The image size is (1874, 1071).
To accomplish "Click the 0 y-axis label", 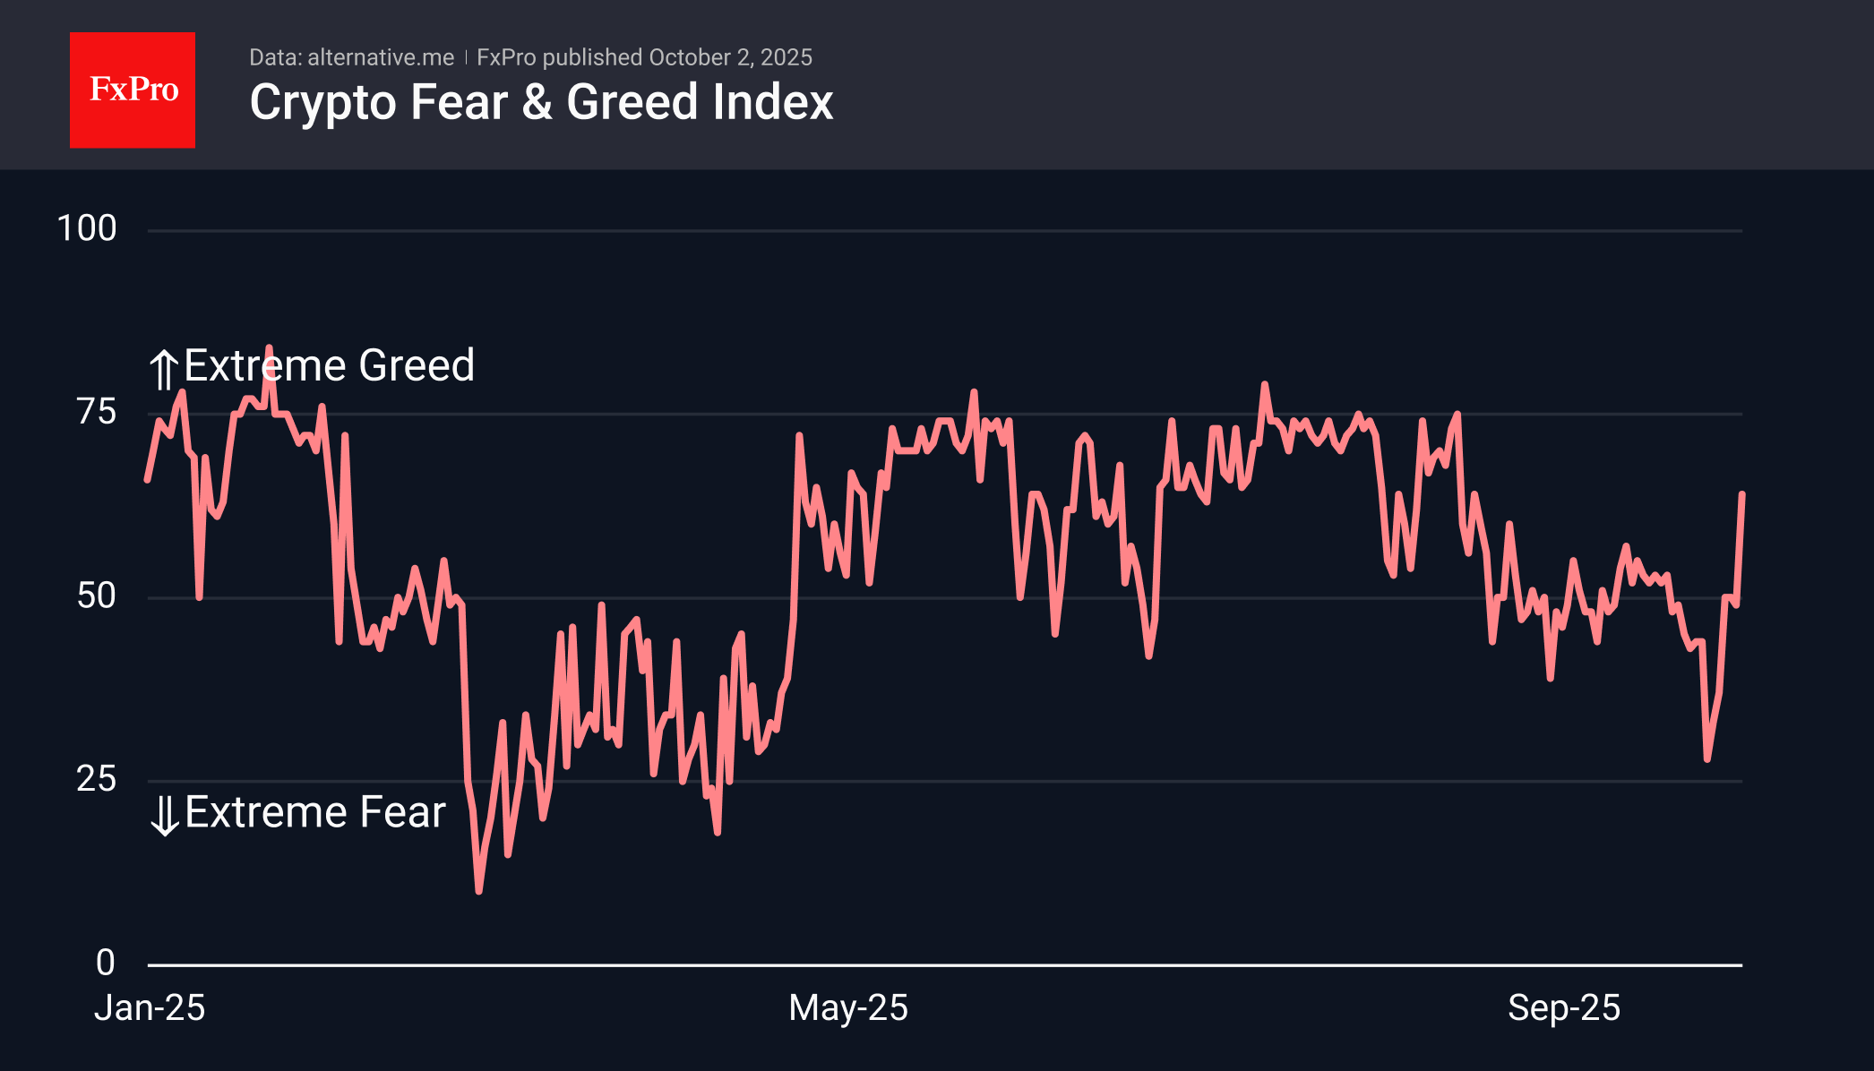I will 106,963.
